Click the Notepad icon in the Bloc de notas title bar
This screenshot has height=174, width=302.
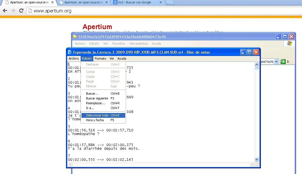(x=69, y=52)
